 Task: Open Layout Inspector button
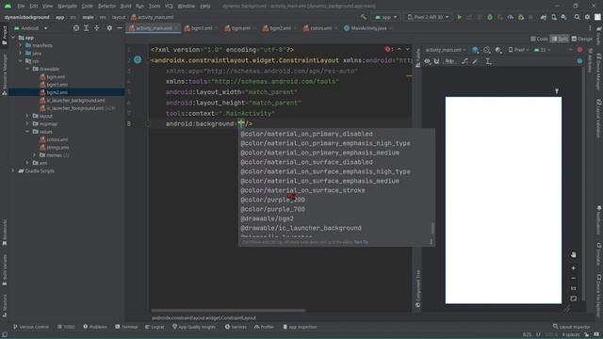pos(572,327)
